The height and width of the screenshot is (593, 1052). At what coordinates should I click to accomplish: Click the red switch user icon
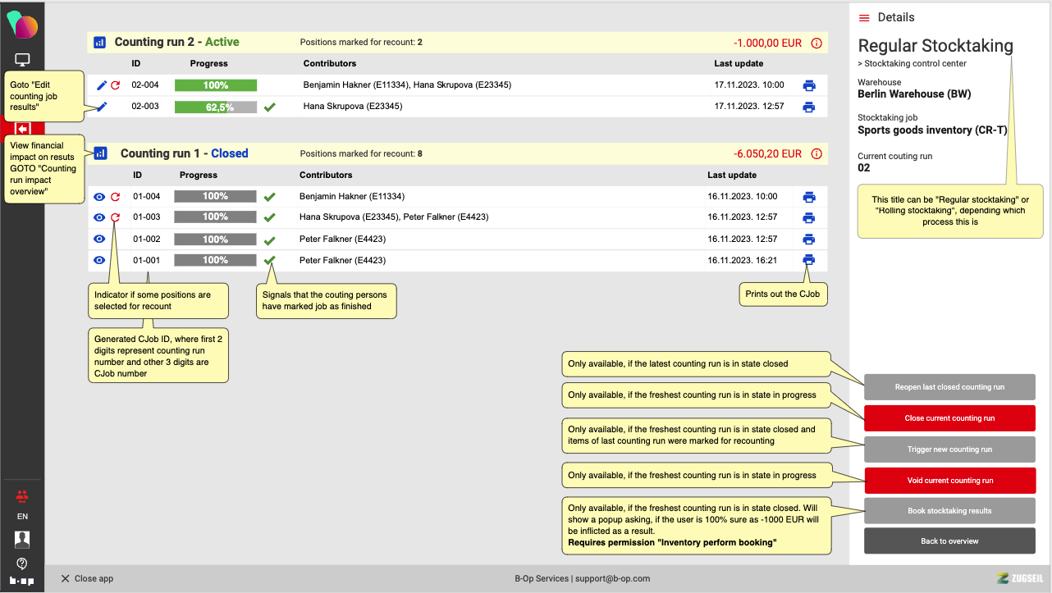click(22, 495)
